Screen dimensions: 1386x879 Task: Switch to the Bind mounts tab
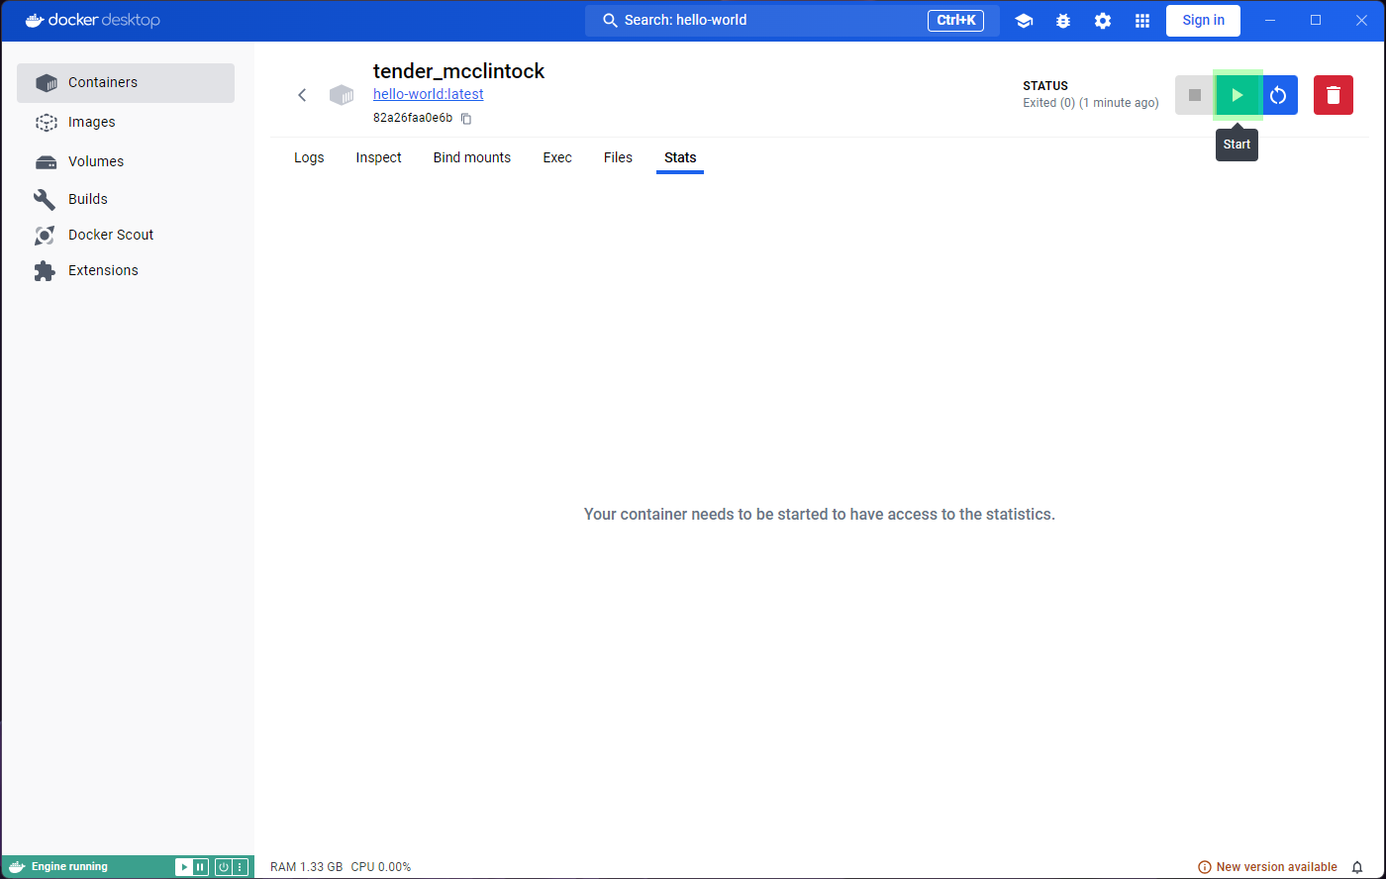coord(472,157)
